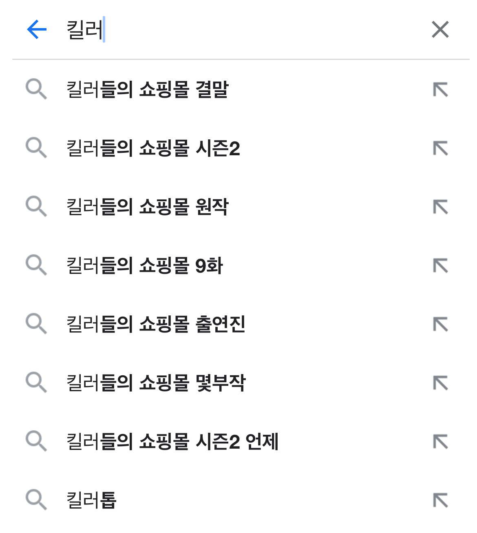Use fill arrow on 몇부작 suggestion
Viewport: 477px width, 533px height.
440,383
